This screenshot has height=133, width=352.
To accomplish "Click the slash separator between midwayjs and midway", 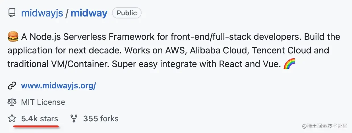I will click(67, 13).
